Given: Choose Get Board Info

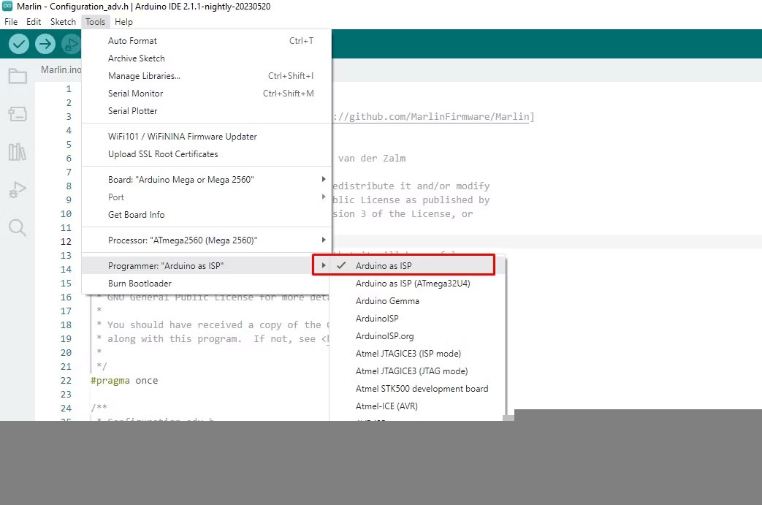Looking at the screenshot, I should pyautogui.click(x=207, y=215).
